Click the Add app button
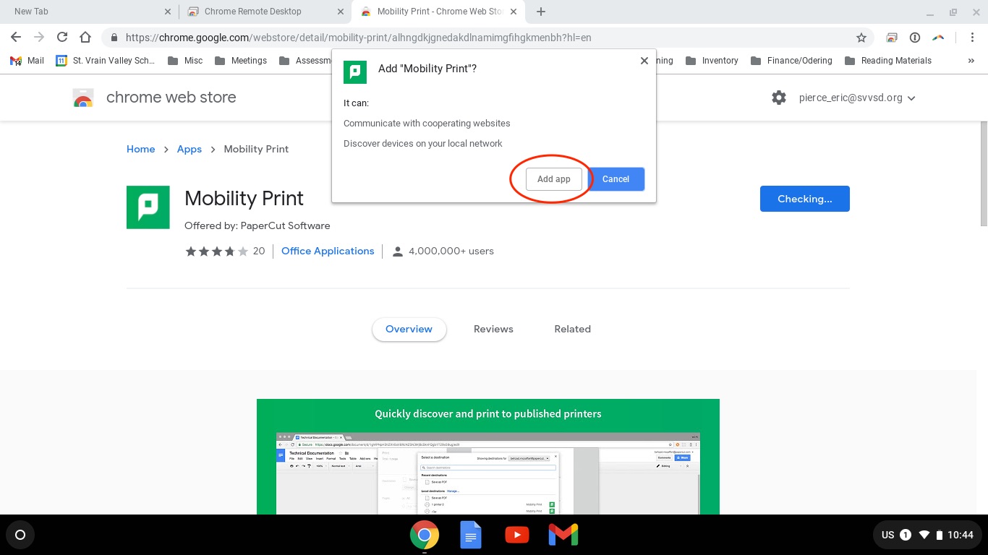988x555 pixels. (x=554, y=179)
